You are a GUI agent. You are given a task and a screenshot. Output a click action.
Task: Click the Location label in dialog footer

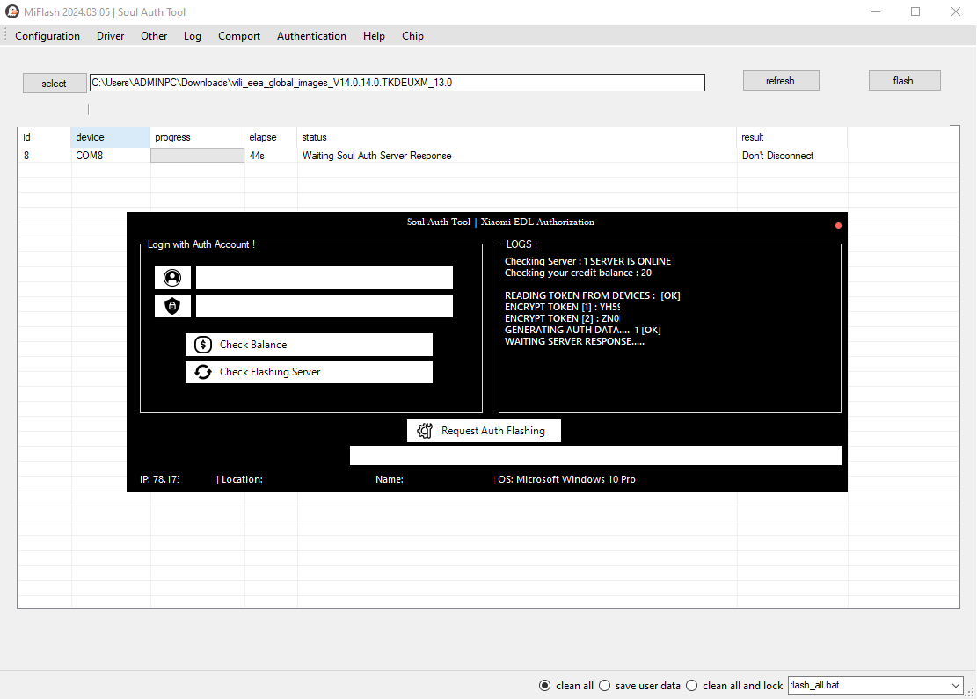(240, 479)
